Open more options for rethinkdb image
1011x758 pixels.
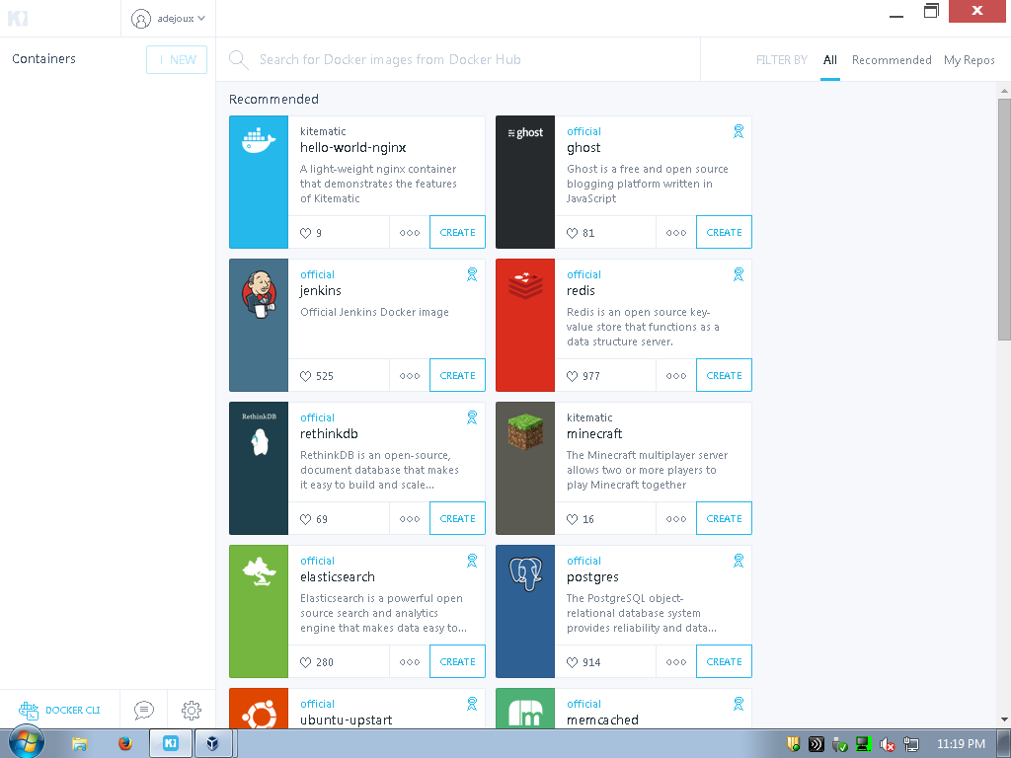click(x=410, y=519)
